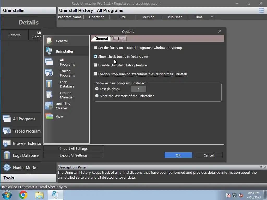Click Browser Extensions icon in main left panel

point(7,143)
